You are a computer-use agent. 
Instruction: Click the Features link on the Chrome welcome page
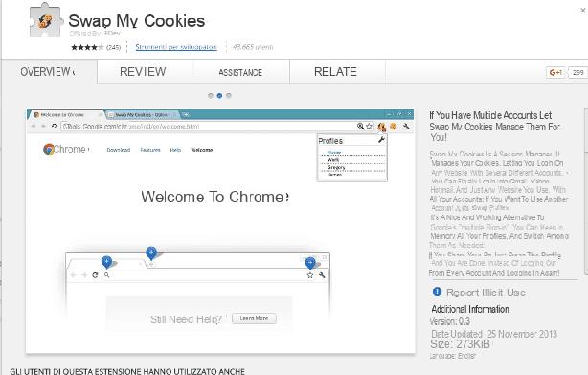coord(150,150)
